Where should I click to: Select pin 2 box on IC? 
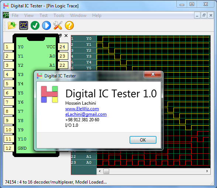(9, 56)
